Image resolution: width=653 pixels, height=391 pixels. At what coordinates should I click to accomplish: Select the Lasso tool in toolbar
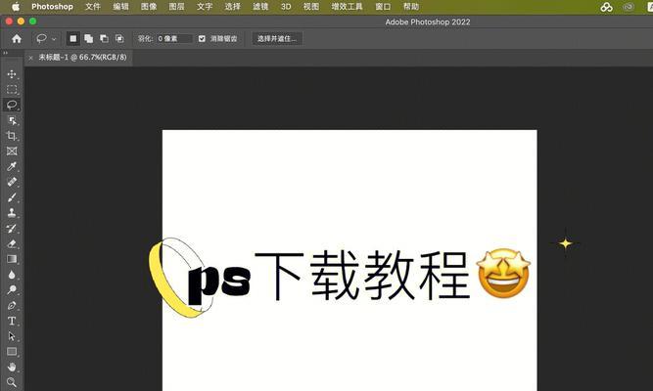click(x=12, y=105)
